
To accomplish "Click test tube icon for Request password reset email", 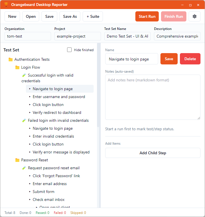I will coord(24,168).
